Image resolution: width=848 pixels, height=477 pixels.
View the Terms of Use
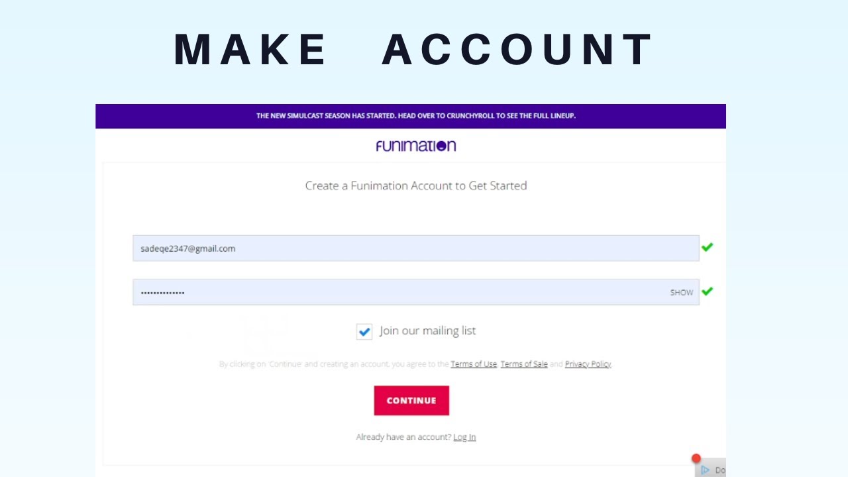tap(474, 364)
